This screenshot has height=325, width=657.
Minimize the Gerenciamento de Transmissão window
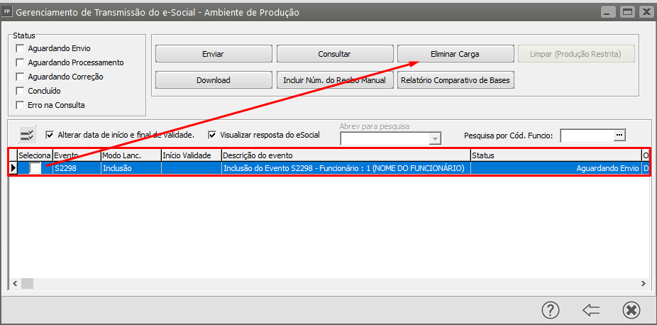(x=608, y=12)
